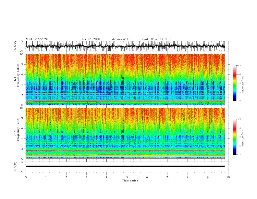Screen dimensions: 257x199
Task: Click the '5' tick on ch.1(V) axis
Action: [x=22, y=41]
